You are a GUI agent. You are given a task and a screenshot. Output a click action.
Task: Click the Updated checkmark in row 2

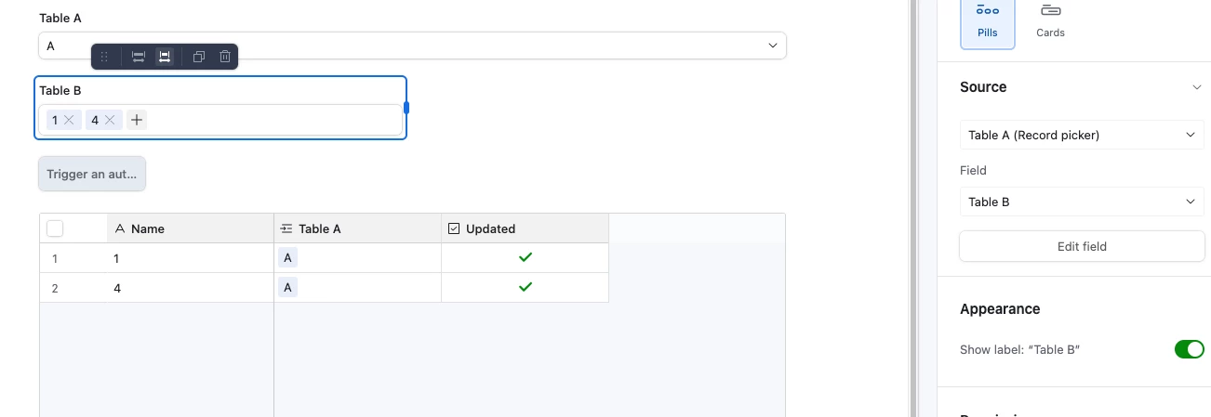tap(526, 287)
